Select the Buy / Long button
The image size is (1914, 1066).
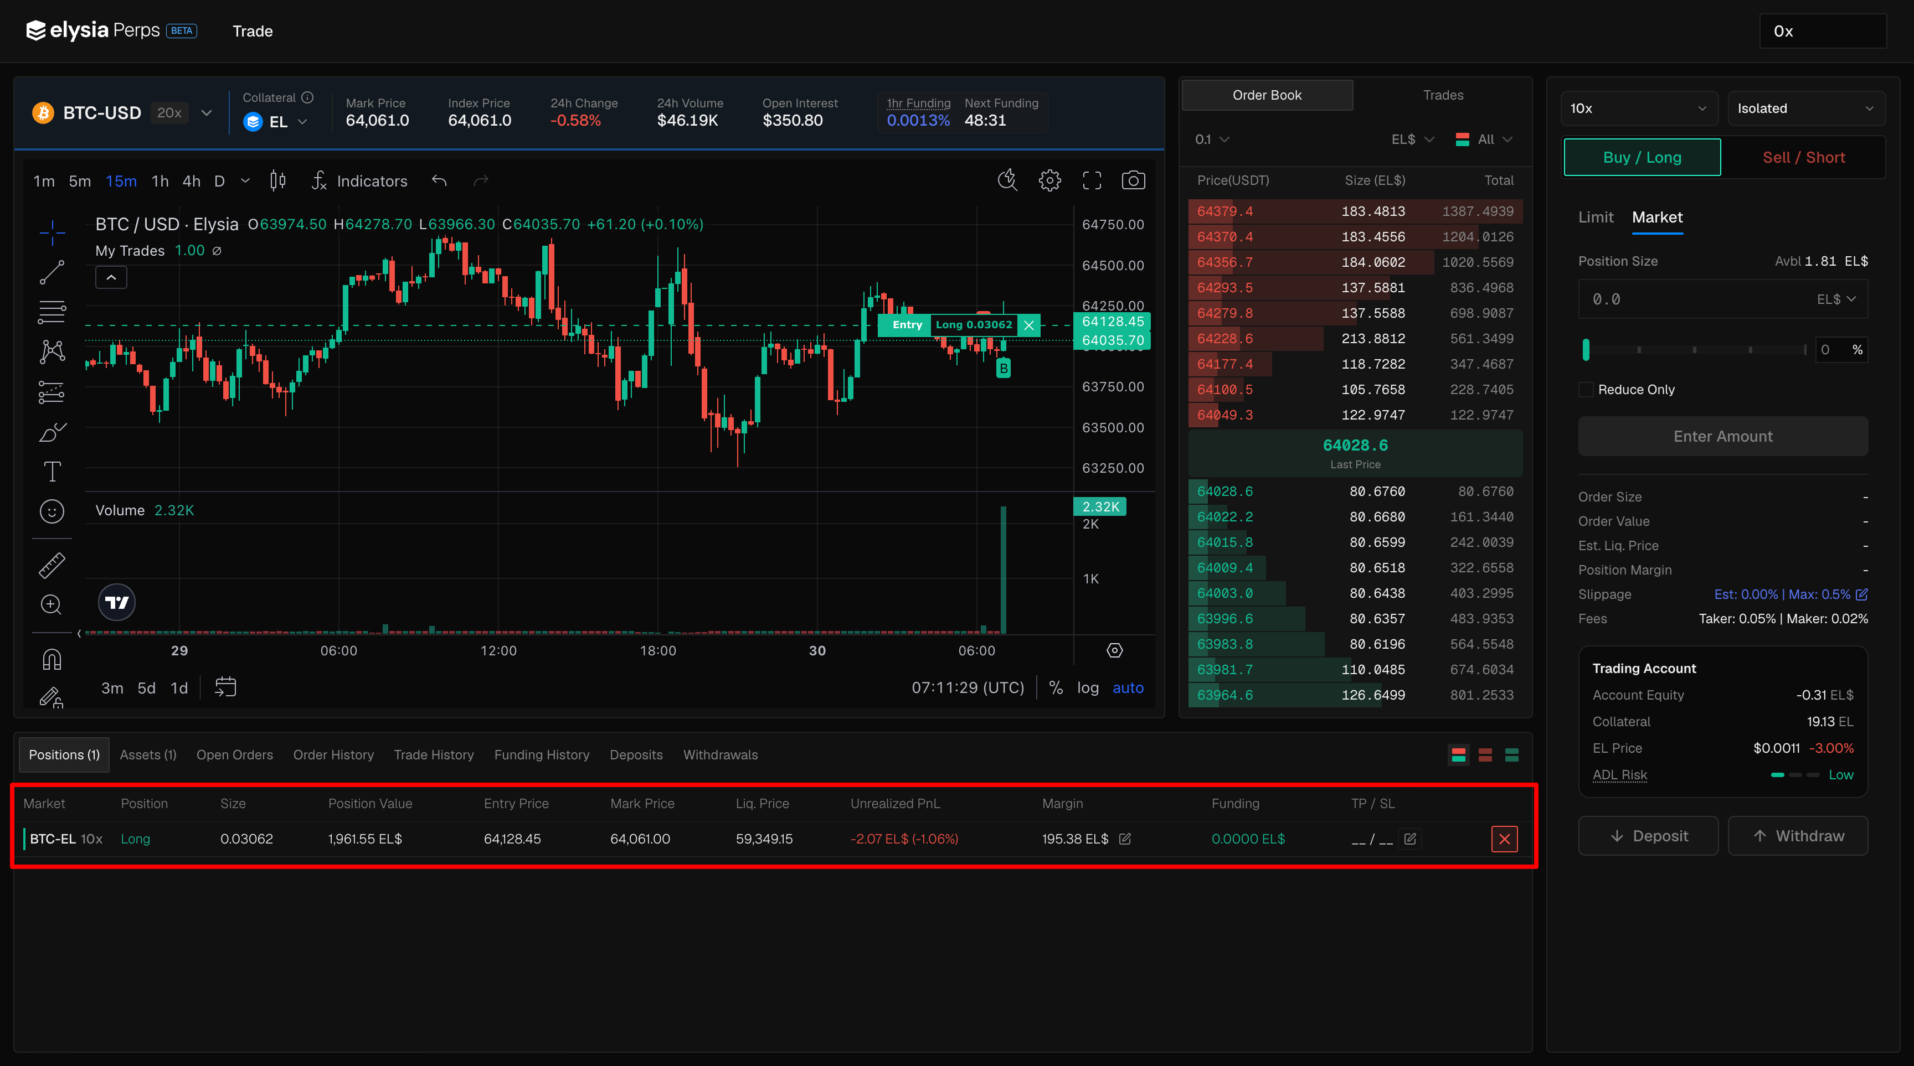(1642, 157)
